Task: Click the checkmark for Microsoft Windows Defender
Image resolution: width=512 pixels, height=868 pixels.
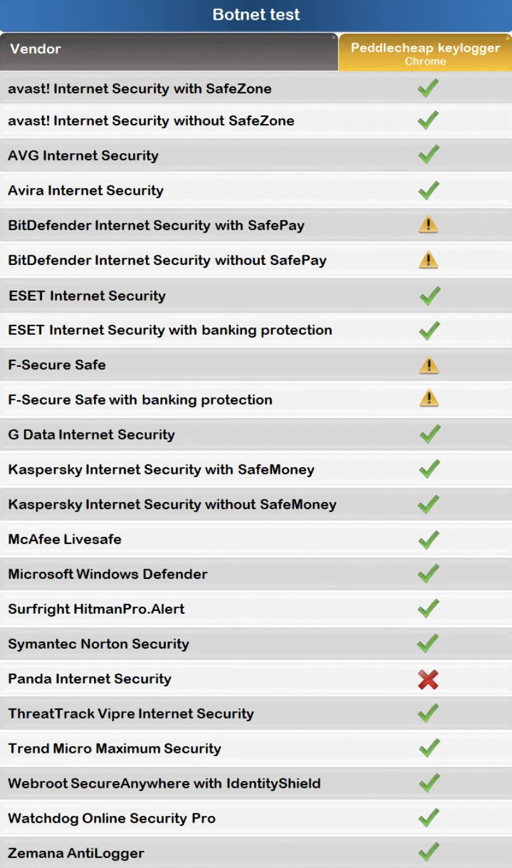Action: [x=429, y=574]
